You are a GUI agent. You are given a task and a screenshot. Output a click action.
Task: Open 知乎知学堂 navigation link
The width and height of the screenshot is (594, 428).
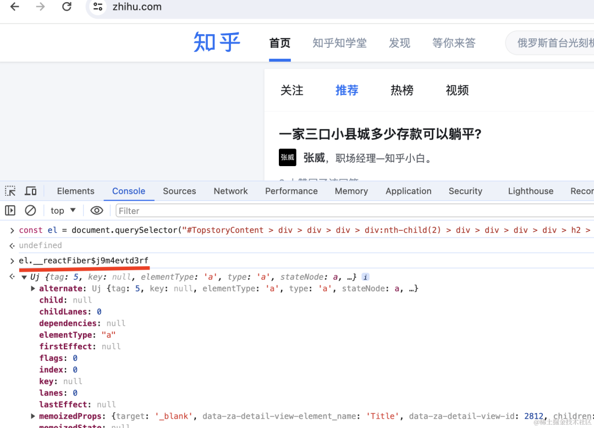click(339, 43)
